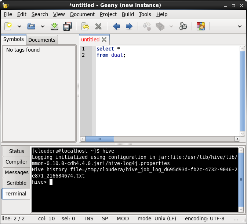Click line number 2 in the margin
The width and height of the screenshot is (247, 224).
[83, 55]
